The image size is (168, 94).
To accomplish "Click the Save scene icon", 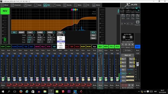I will click(123, 16).
